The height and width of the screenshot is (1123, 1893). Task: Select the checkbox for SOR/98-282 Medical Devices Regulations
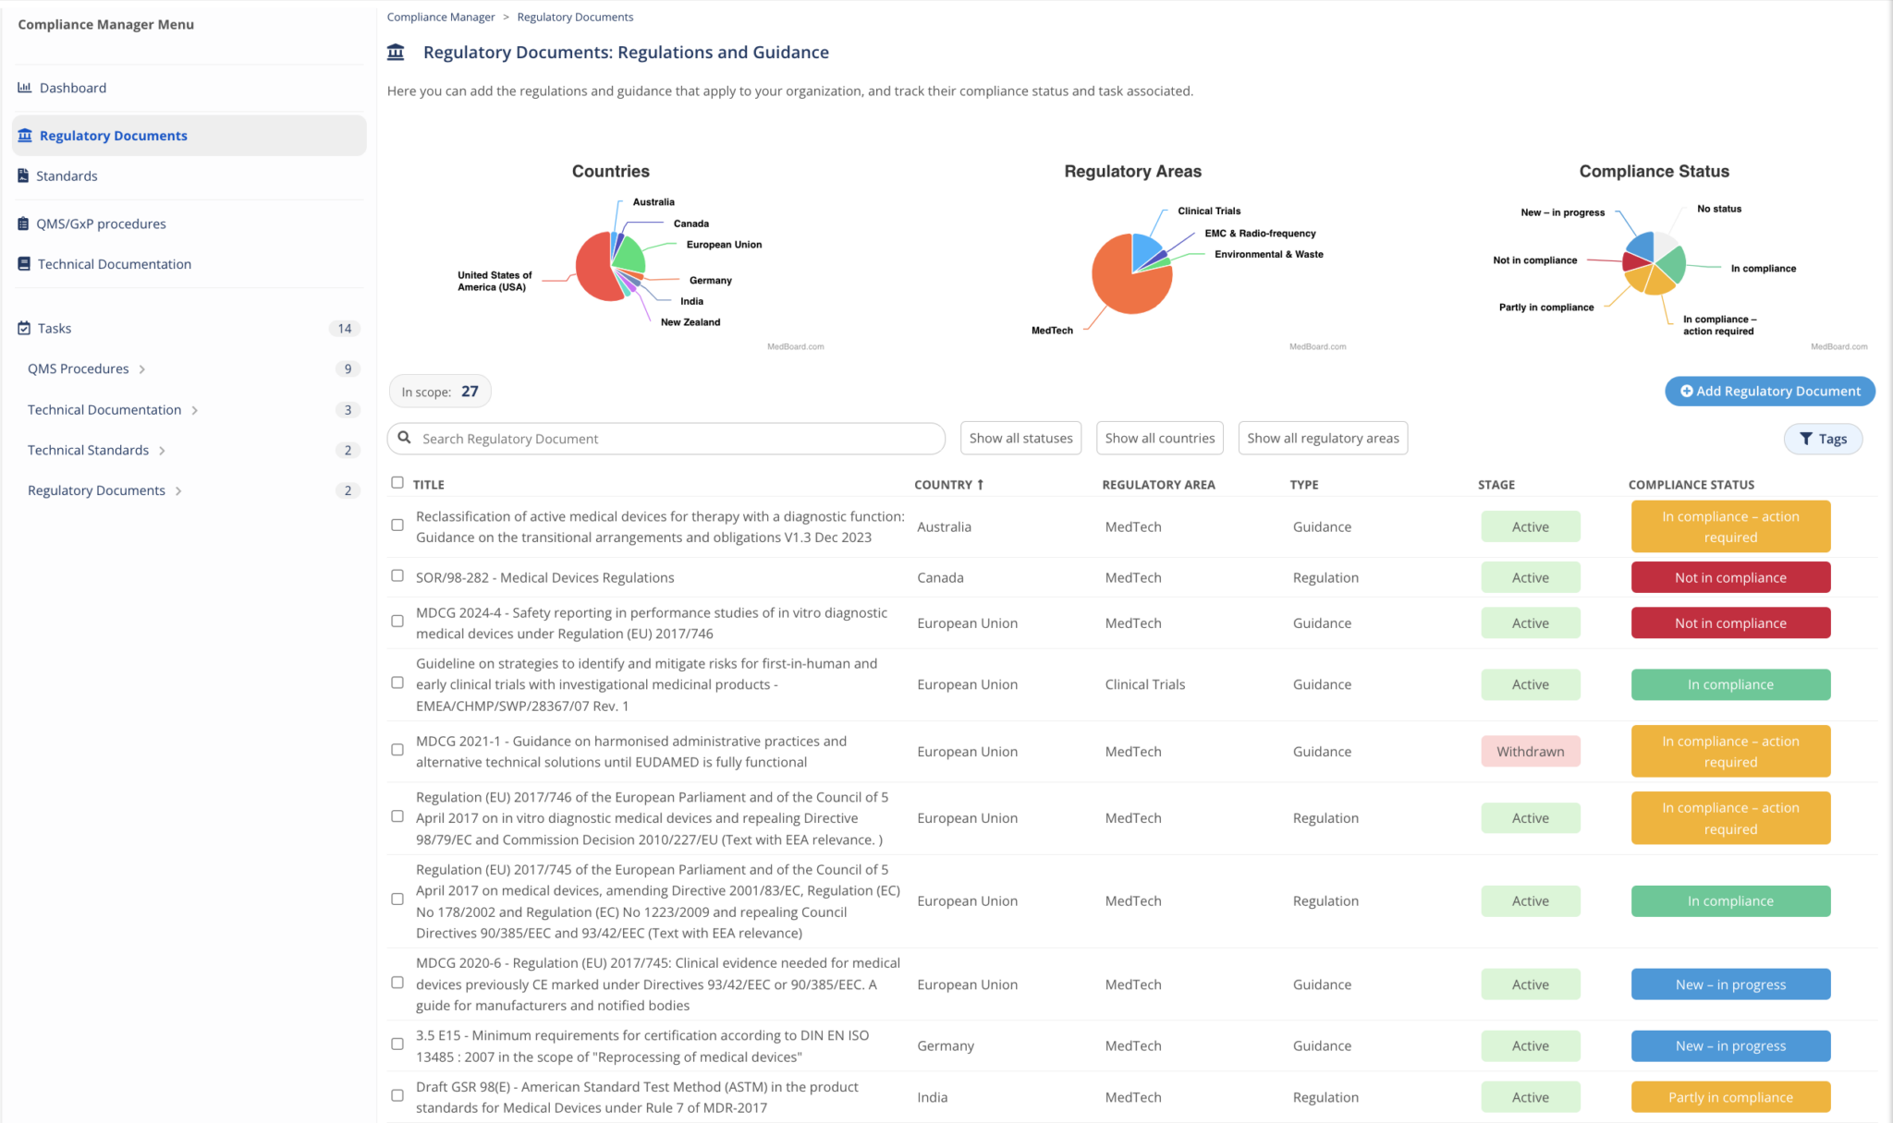pos(397,575)
